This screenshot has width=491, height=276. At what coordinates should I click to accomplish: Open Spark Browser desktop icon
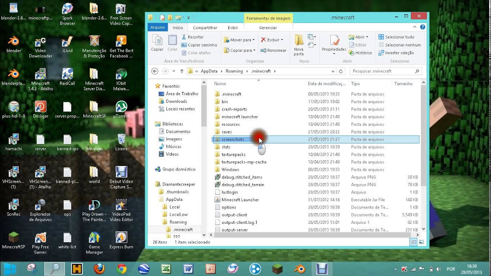pos(67,15)
